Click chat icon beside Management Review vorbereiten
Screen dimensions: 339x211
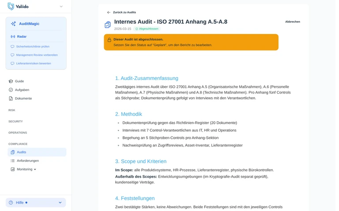click(x=12, y=55)
